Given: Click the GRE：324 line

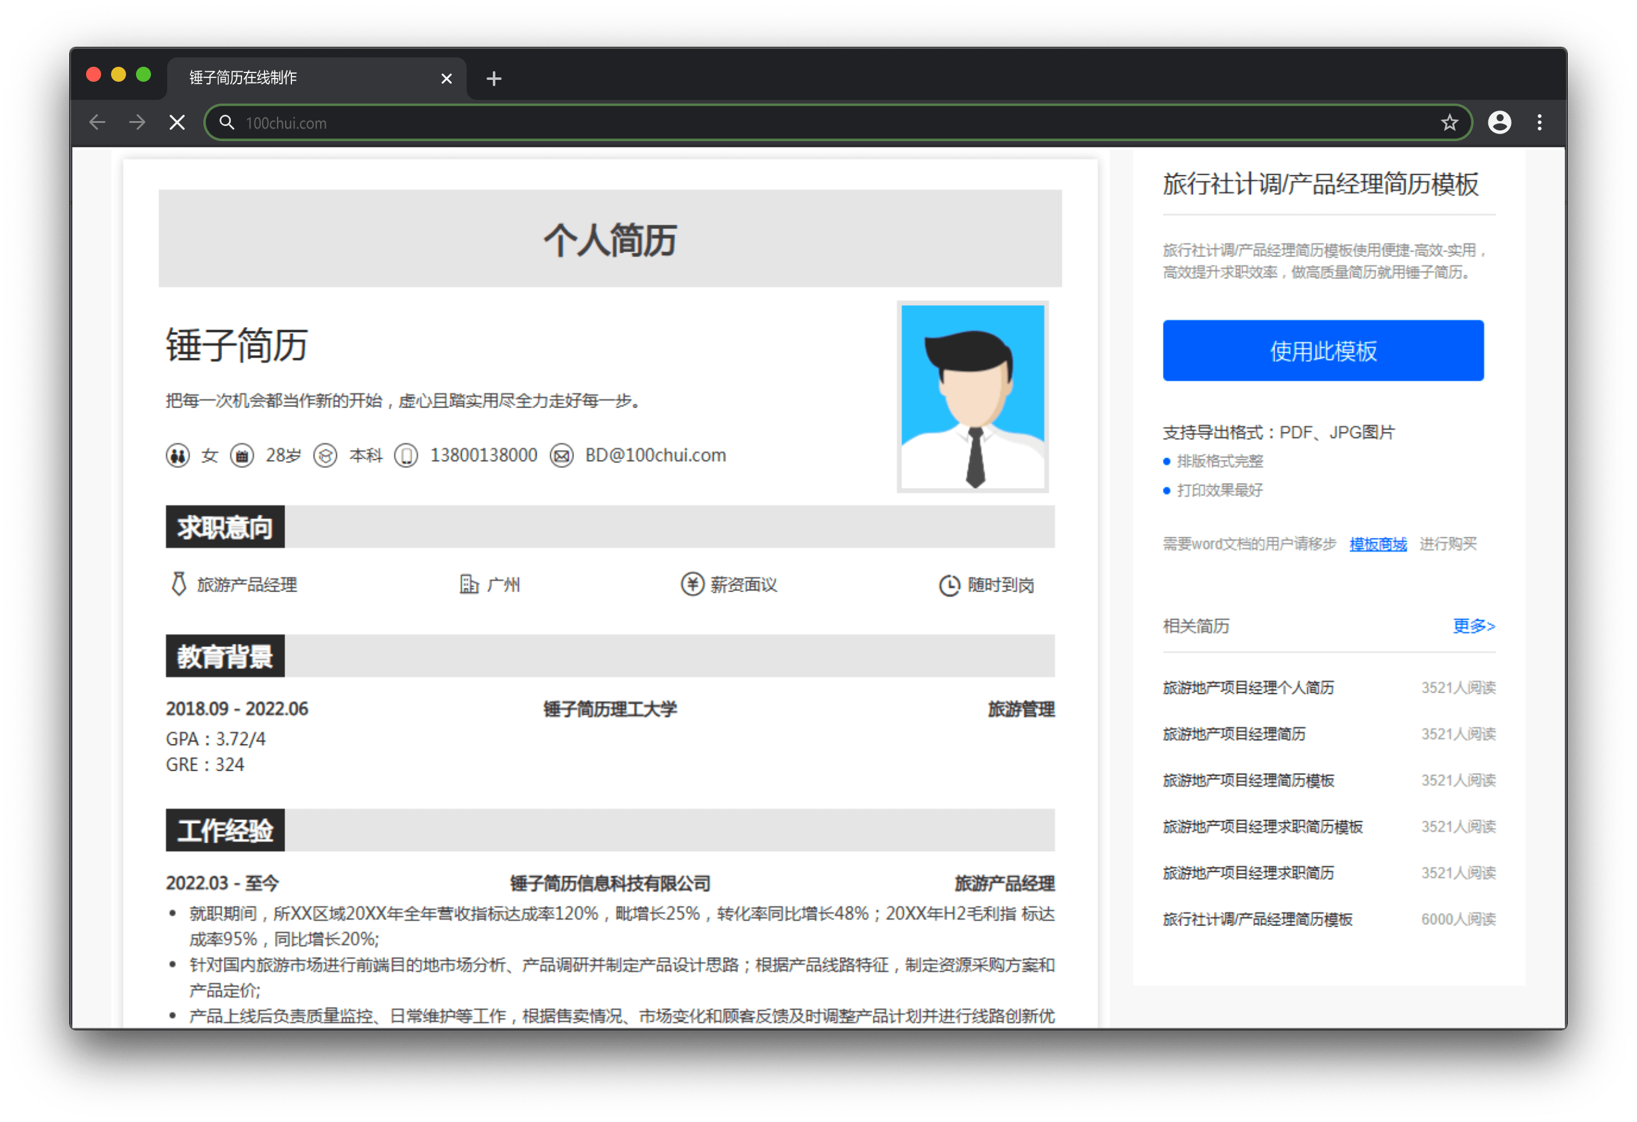Looking at the screenshot, I should coord(205,764).
